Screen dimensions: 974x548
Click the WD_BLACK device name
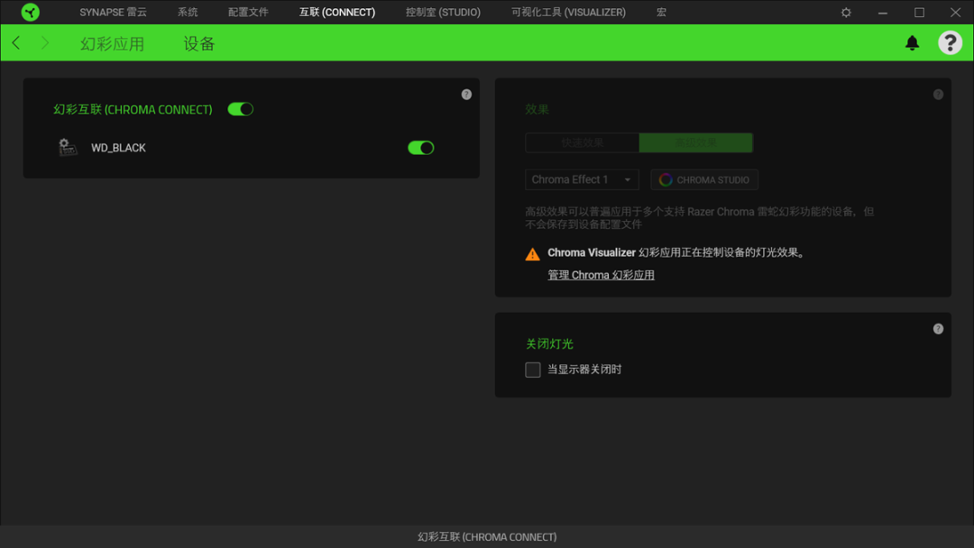point(119,148)
